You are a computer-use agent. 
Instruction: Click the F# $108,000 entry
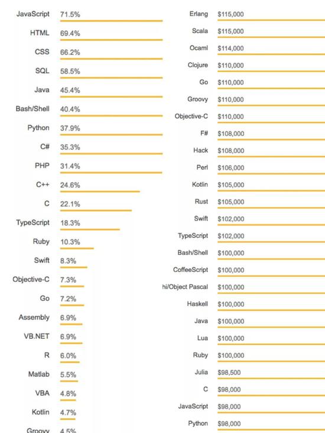click(262, 135)
